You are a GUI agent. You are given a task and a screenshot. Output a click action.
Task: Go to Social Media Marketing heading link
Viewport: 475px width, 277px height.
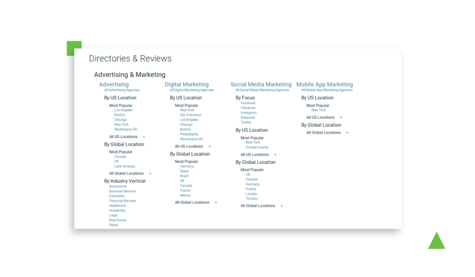(x=261, y=84)
